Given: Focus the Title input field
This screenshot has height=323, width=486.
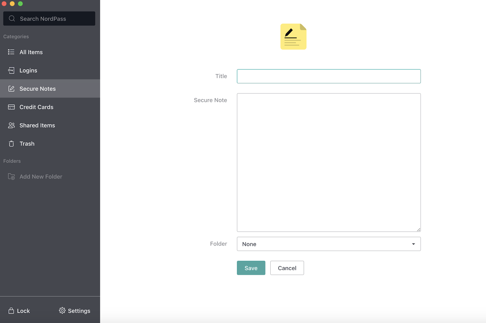Looking at the screenshot, I should click(x=329, y=76).
